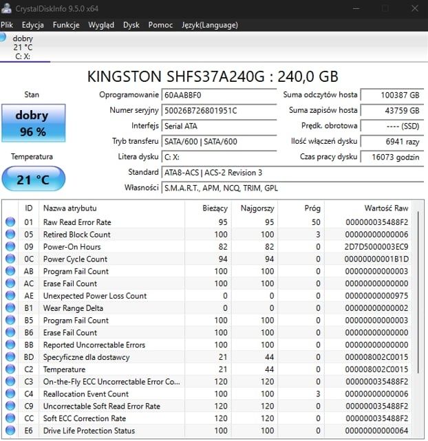Click the Własności field with S.M.A.R.T.

(x=292, y=188)
